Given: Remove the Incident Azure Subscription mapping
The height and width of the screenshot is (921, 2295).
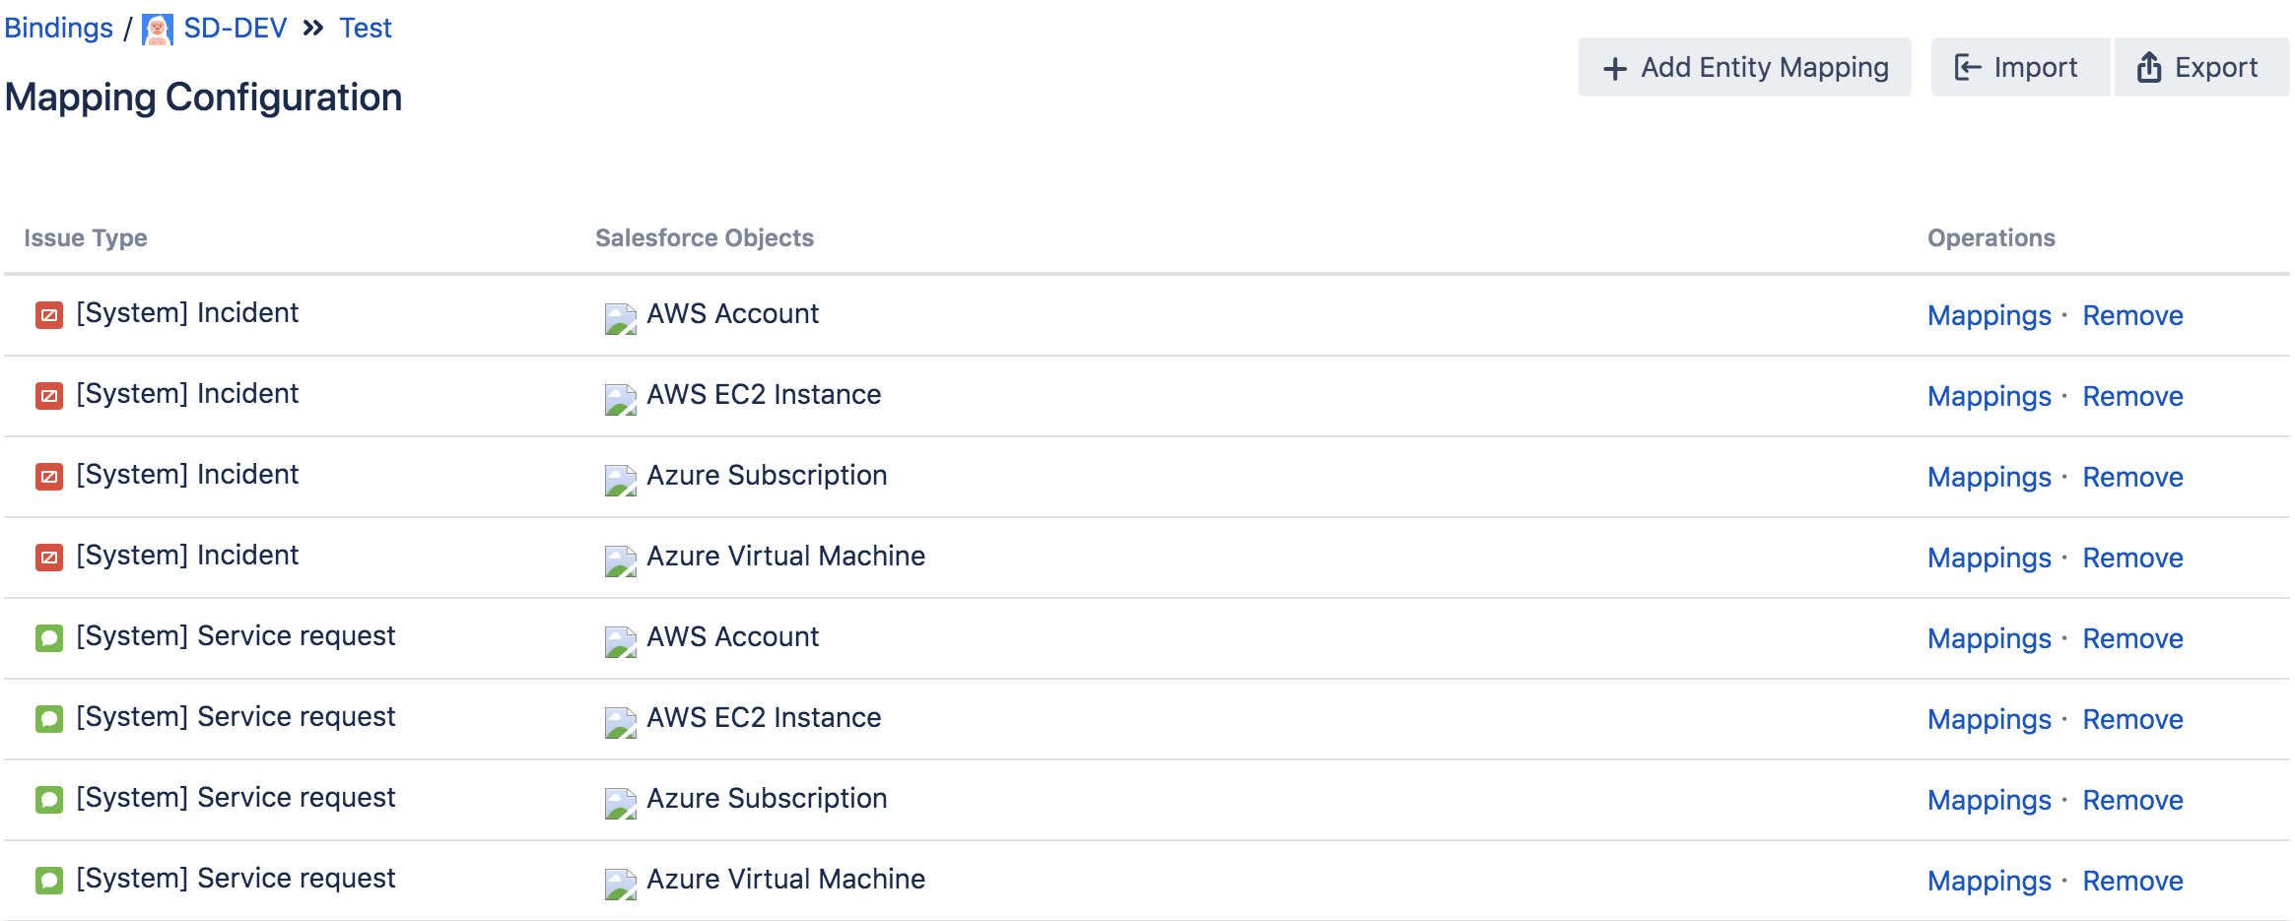Looking at the screenshot, I should pyautogui.click(x=2132, y=478).
